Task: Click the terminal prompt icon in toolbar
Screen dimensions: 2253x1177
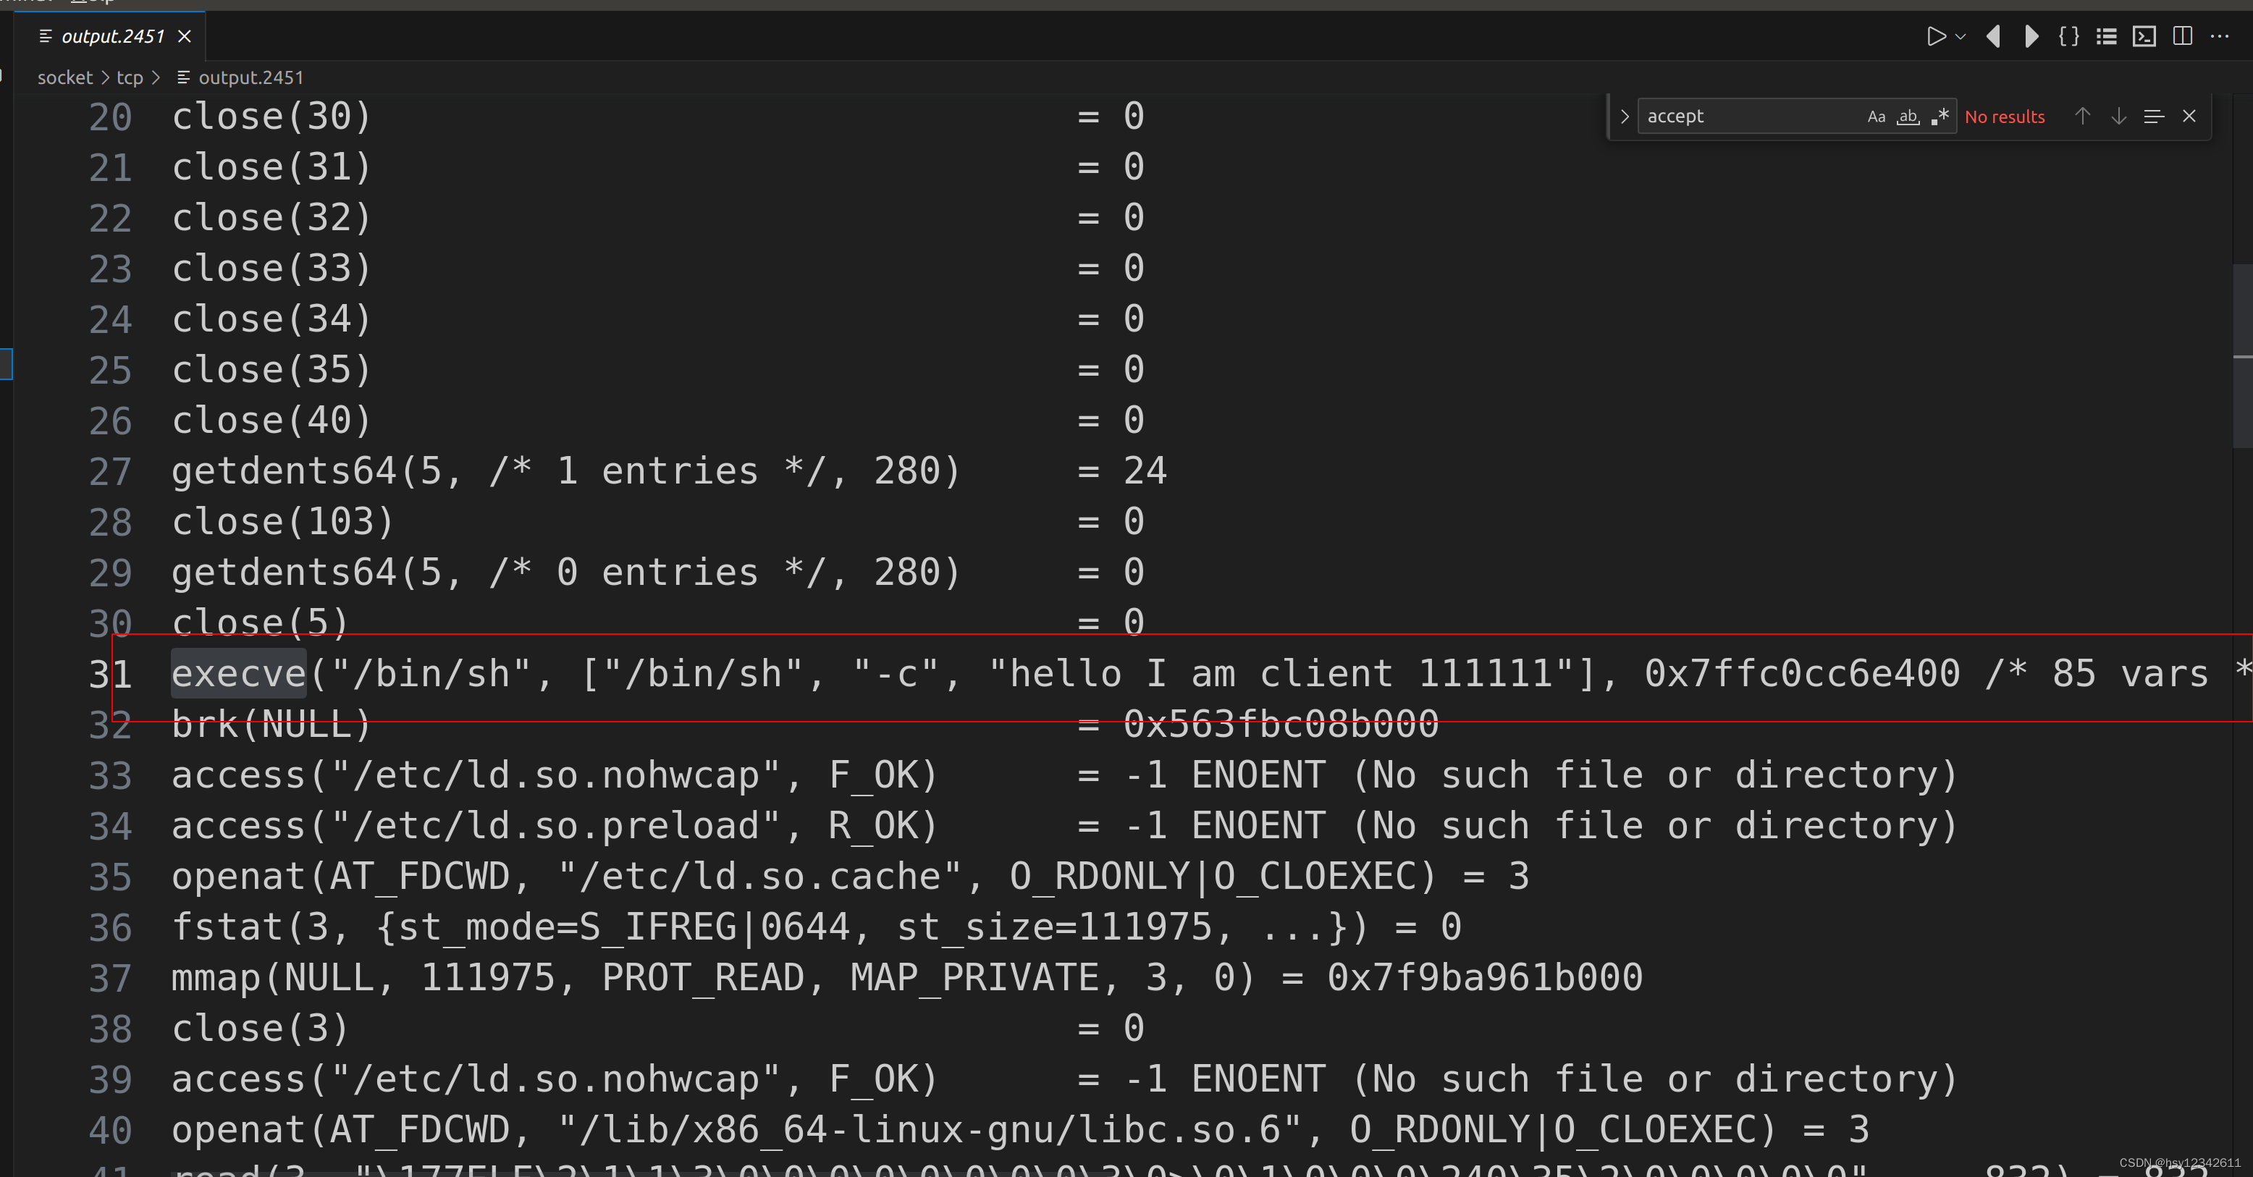Action: 2144,37
